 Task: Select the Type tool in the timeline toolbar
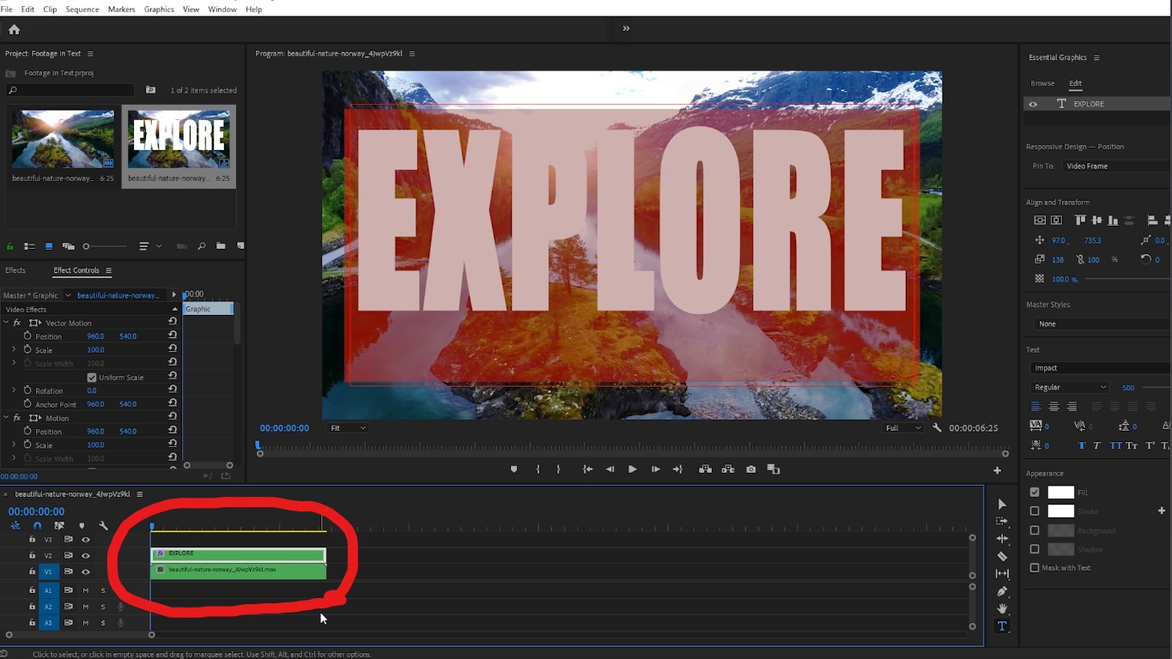[x=1002, y=626]
